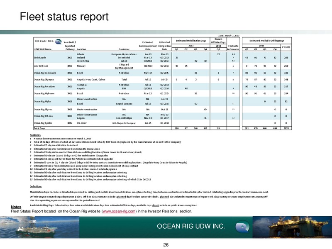The height and width of the screenshot is (249, 332).
Task: Open the www.ocean-rig.com link
Action: (x=119, y=211)
